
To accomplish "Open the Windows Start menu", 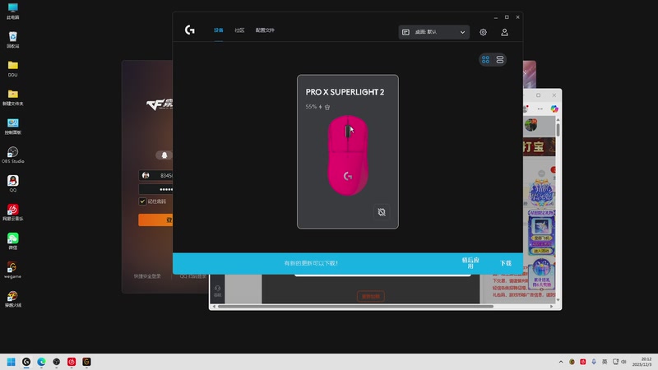I will (12, 362).
